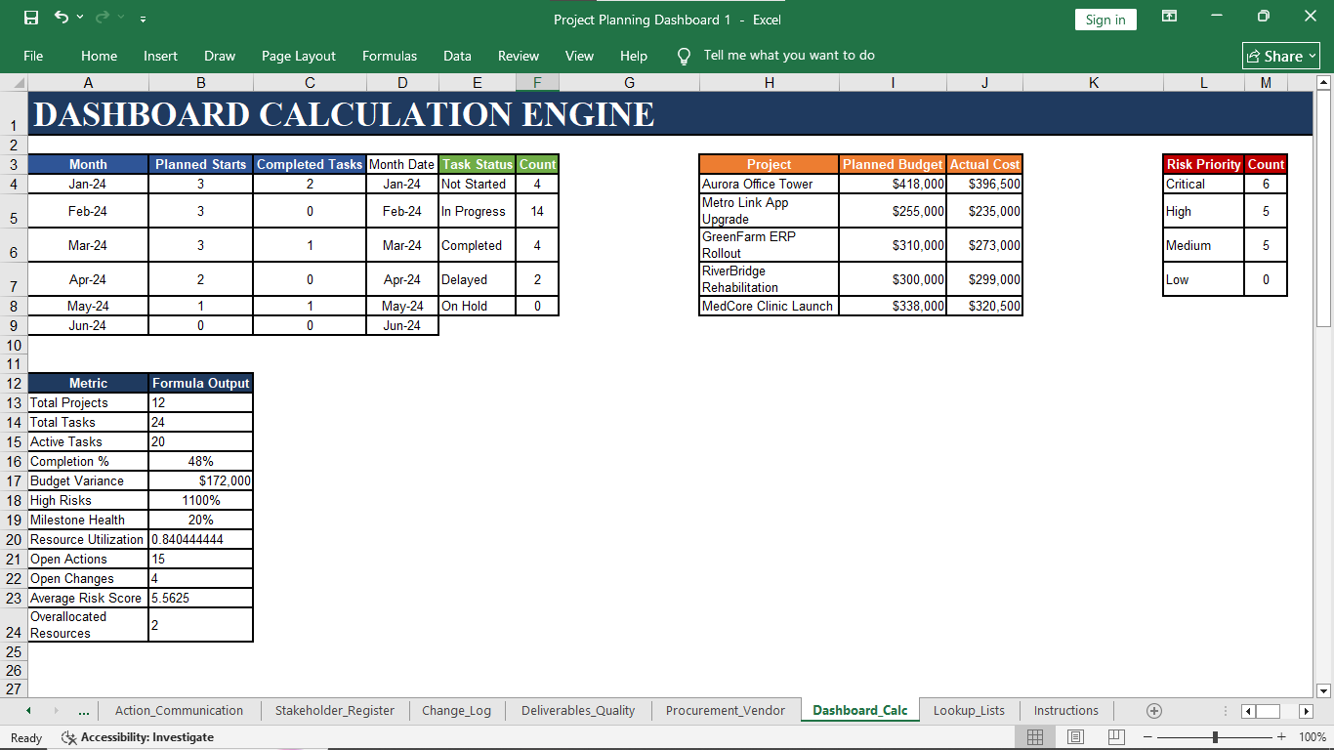Screen dimensions: 1334x750
Task: Open the View ribbon tab
Action: pos(579,56)
